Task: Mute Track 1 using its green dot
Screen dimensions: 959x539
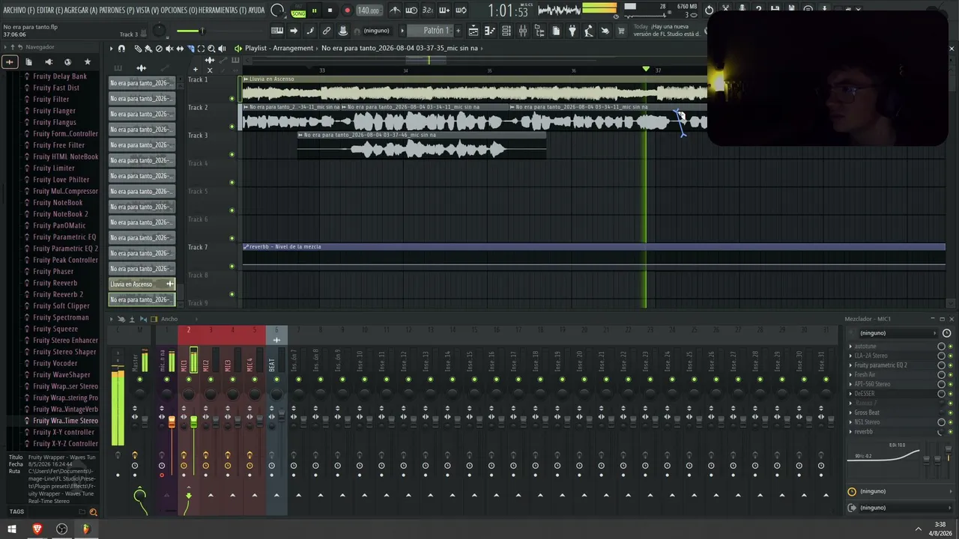Action: [x=232, y=98]
